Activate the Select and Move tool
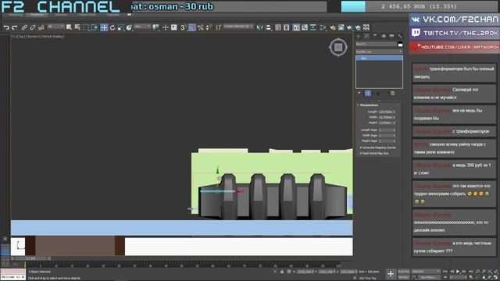Screen dimensions: 500x281 click(104, 28)
